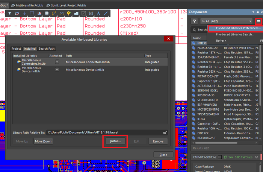This screenshot has height=172, width=263.
Task: Open the Components panel options arrow
Action: point(253,12)
